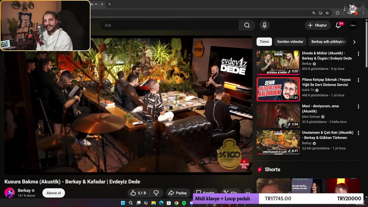The width and height of the screenshot is (368, 207).
Task: Open Microsoft Edge from taskbar
Action: coord(161,203)
